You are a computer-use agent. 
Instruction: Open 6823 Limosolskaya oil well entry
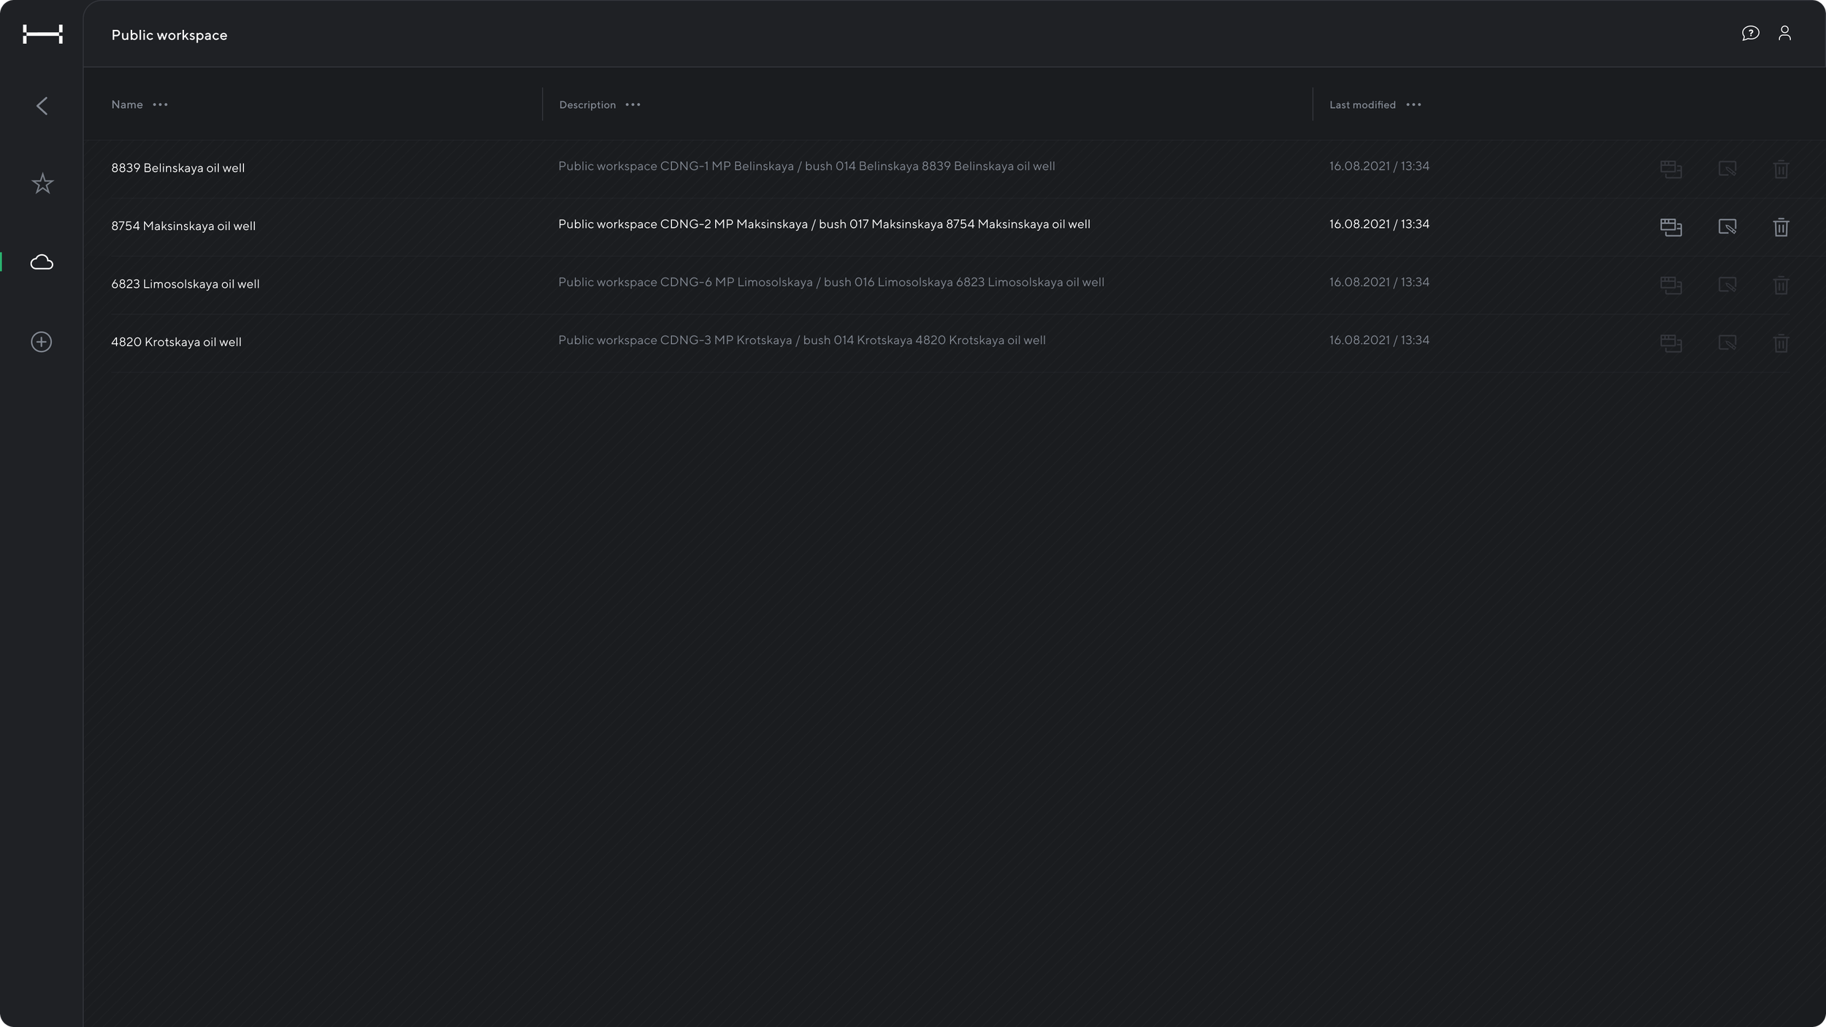point(185,284)
